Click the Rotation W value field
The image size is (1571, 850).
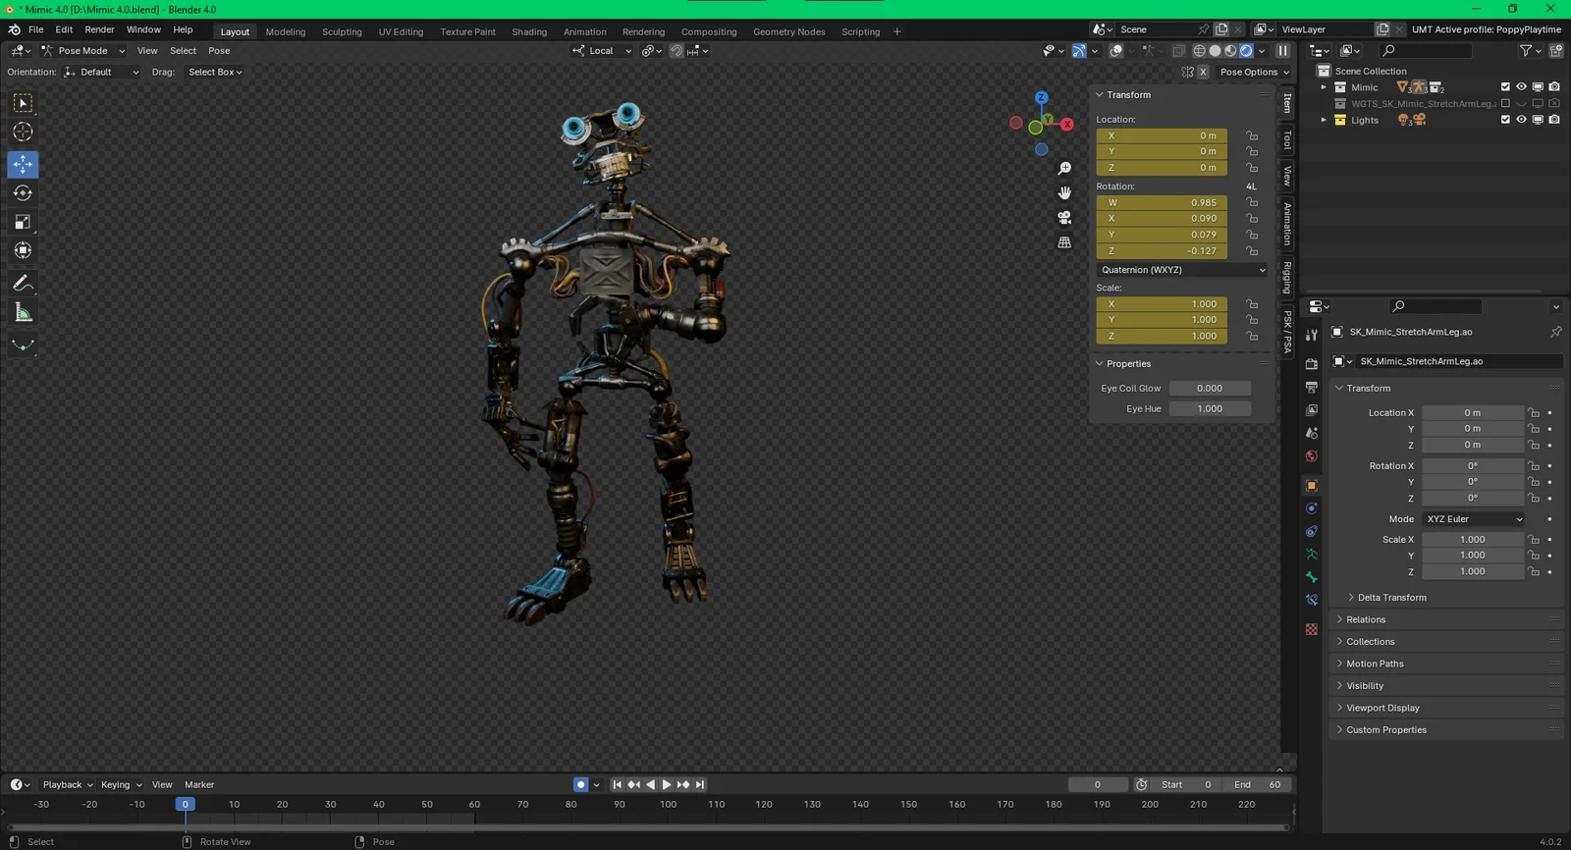(1162, 203)
